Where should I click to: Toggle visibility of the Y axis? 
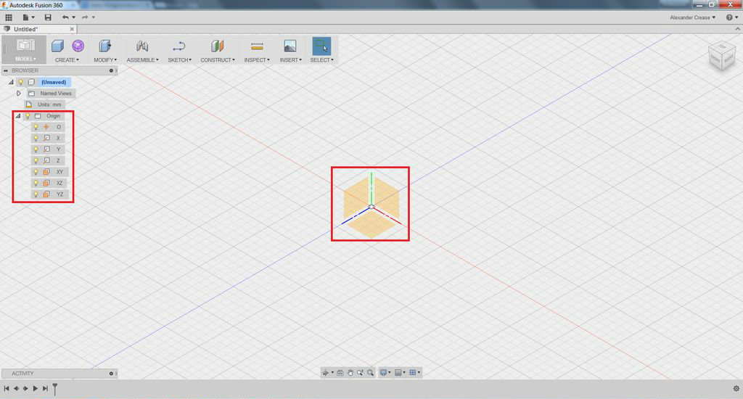pyautogui.click(x=36, y=149)
